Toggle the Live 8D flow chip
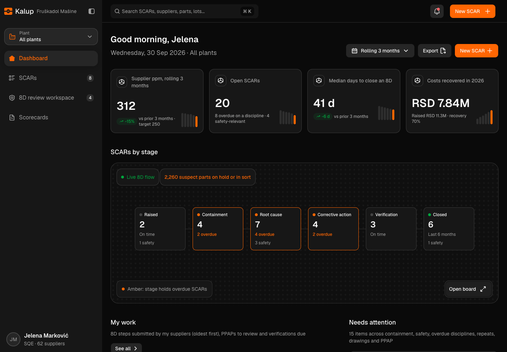Image resolution: width=507 pixels, height=352 pixels. 138,177
